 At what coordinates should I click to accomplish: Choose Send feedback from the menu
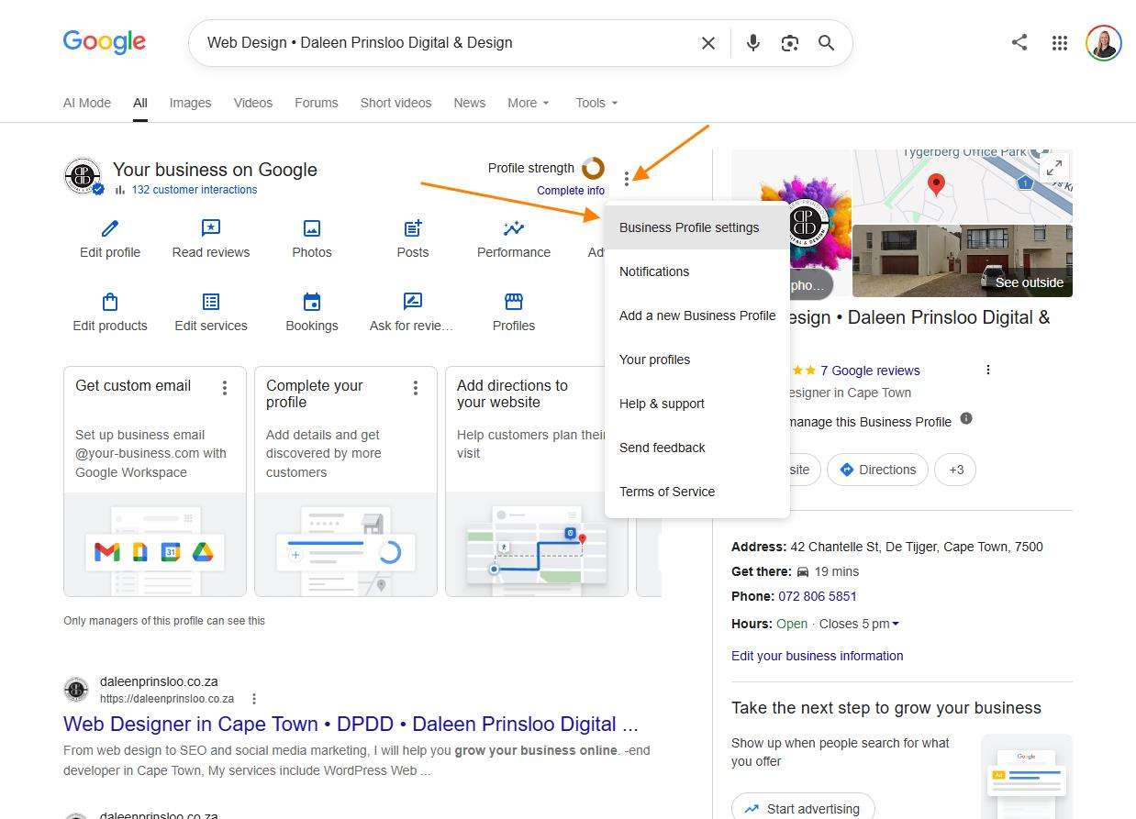pos(697,448)
